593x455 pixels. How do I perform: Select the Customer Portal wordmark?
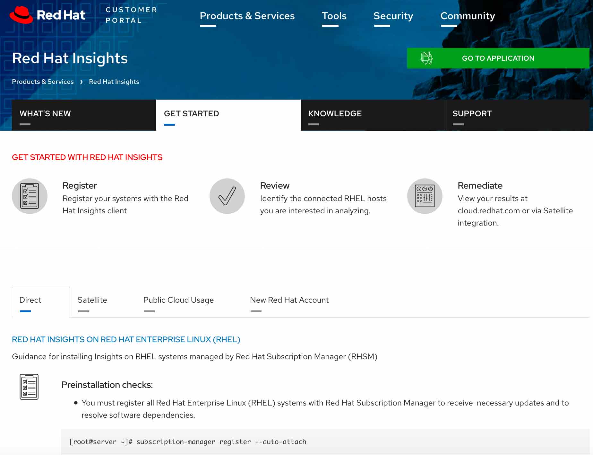[130, 14]
